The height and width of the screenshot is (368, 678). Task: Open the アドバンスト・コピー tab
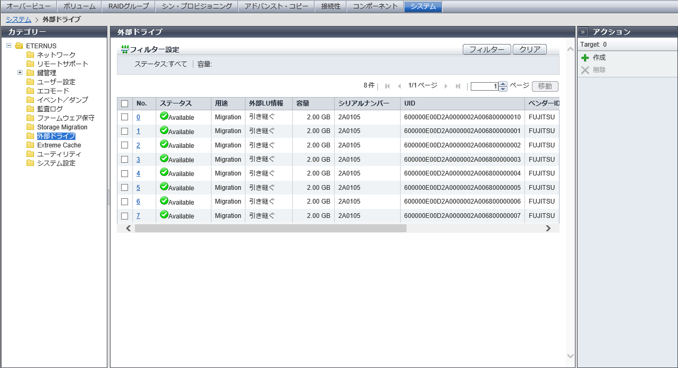(x=276, y=6)
